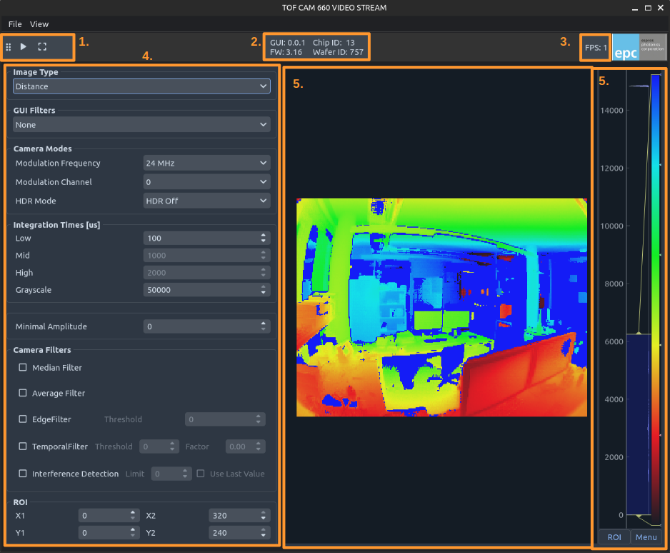Click the Minimal Amplitude input field
Screen dimensions: 670x553
tap(207, 327)
